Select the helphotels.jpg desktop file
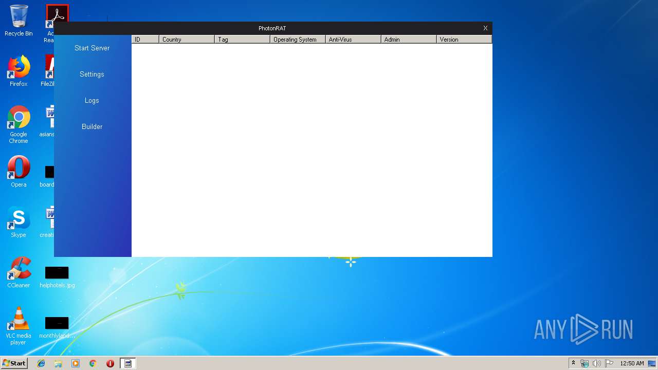 (x=57, y=277)
